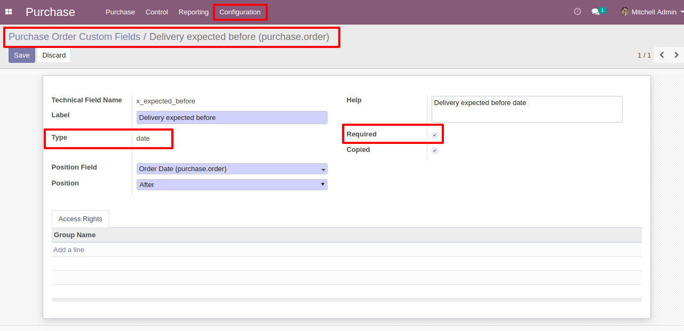The image size is (684, 331).
Task: Open the activities clock icon
Action: [x=577, y=12]
